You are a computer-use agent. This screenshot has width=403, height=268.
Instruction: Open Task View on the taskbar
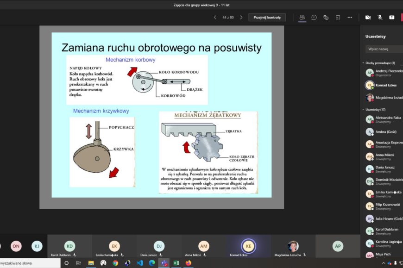pyautogui.click(x=78, y=263)
